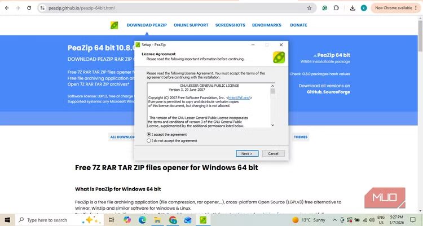
Task: Select "I accept the agreement" radio button
Action: (x=149, y=135)
